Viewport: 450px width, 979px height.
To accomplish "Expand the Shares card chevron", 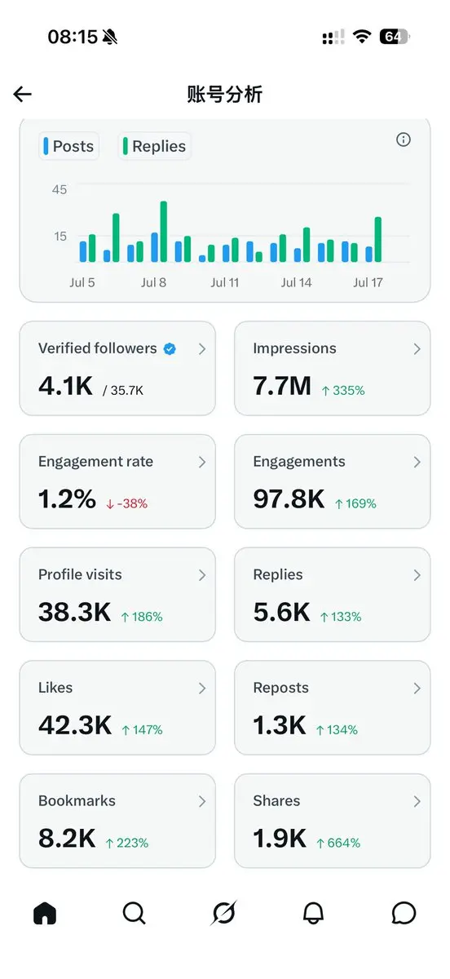I will [417, 801].
